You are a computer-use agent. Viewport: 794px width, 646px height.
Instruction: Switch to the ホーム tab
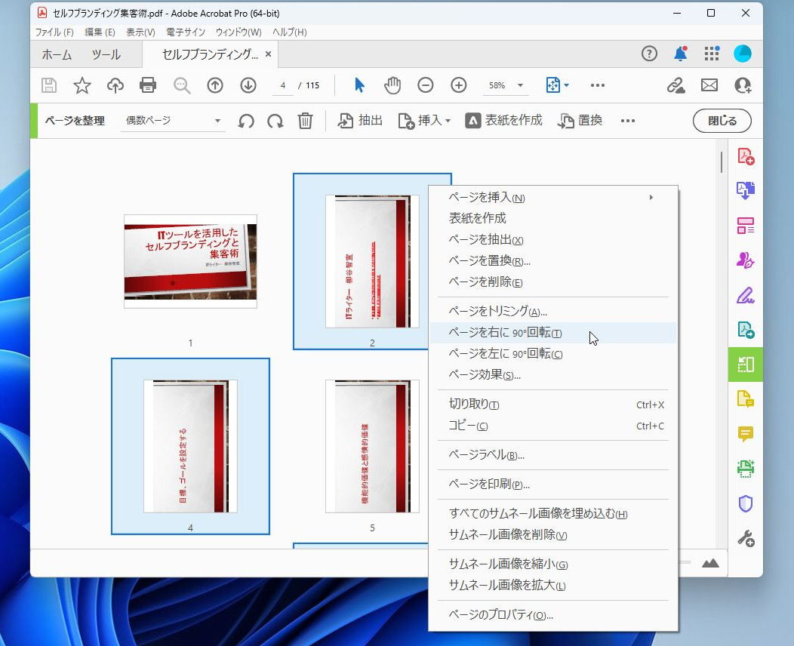pyautogui.click(x=57, y=54)
